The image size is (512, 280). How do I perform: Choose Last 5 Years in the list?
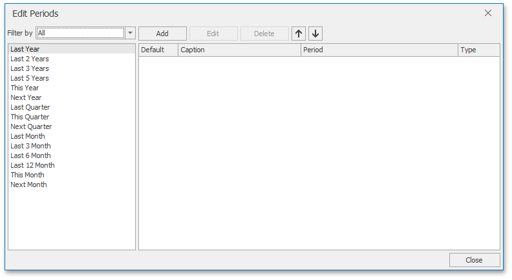[29, 78]
